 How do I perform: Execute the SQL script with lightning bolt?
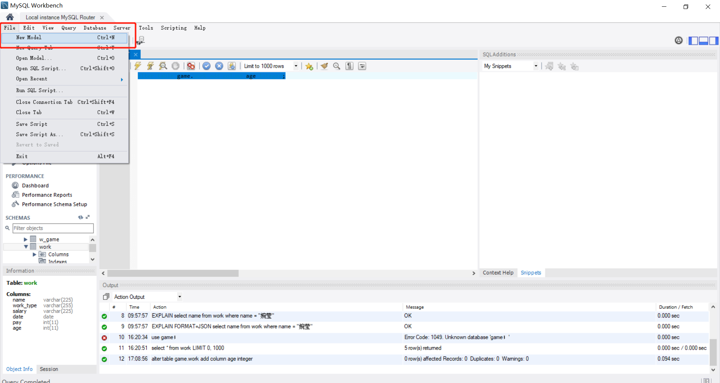pyautogui.click(x=138, y=66)
